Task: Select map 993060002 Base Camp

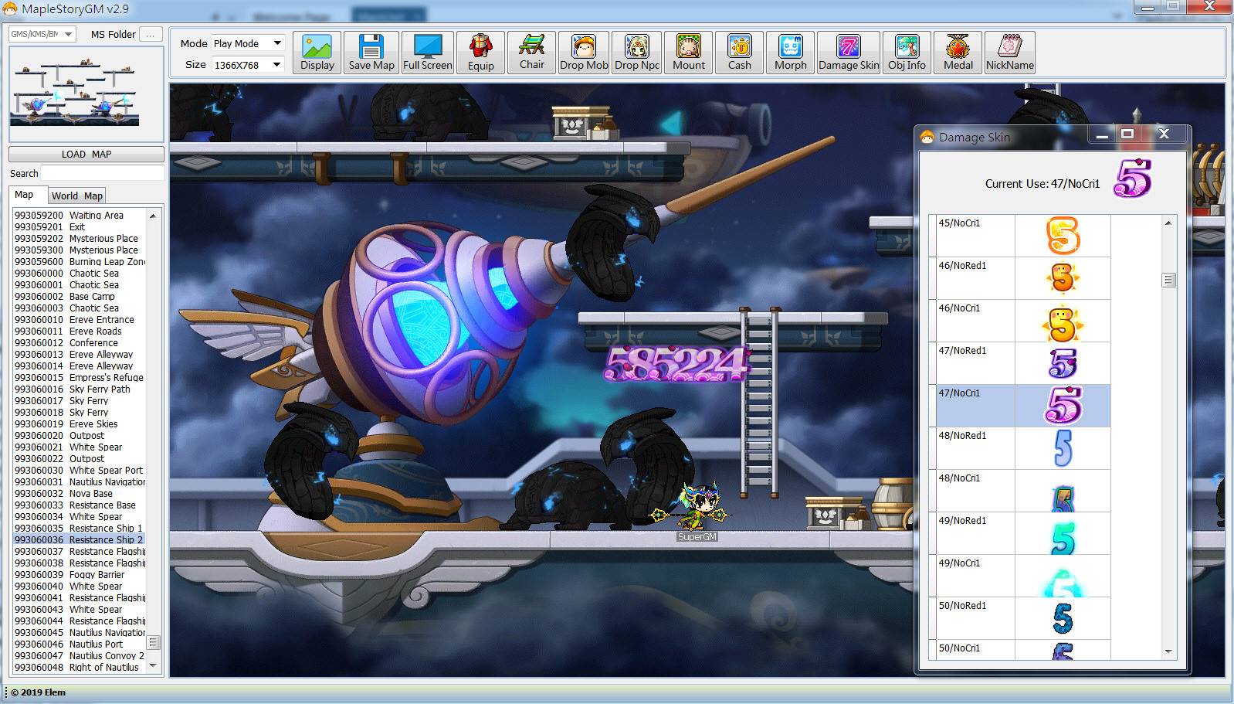Action: point(79,296)
